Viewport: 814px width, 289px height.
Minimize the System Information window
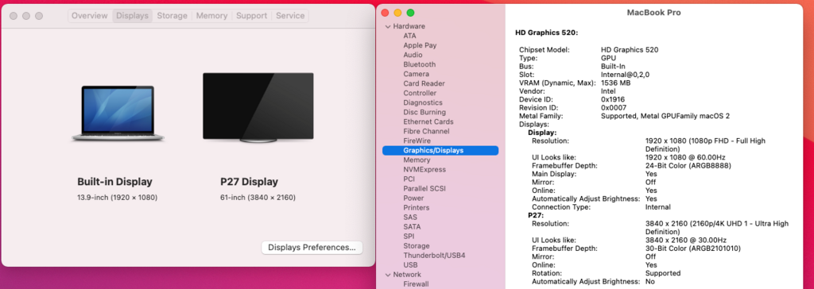click(x=397, y=13)
